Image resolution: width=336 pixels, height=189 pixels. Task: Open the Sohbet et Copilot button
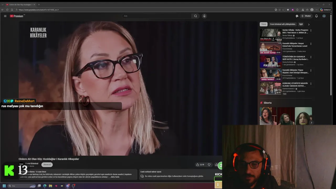click(x=325, y=10)
